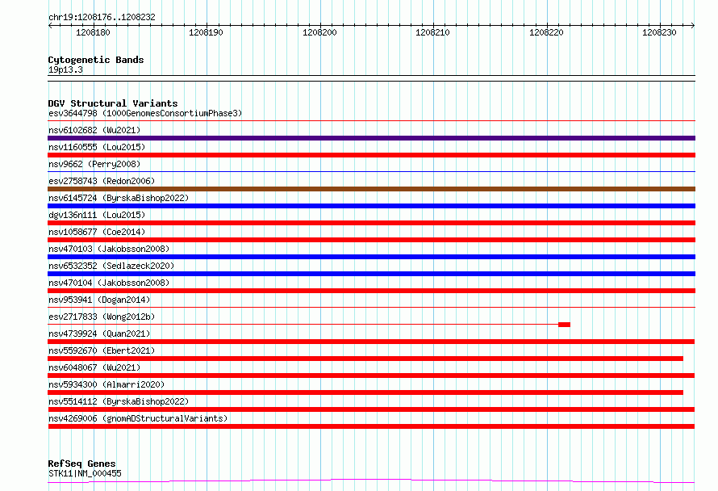This screenshot has width=718, height=491.
Task: Open the nsv6048067 (Wu2021) variant label
Action: point(94,367)
